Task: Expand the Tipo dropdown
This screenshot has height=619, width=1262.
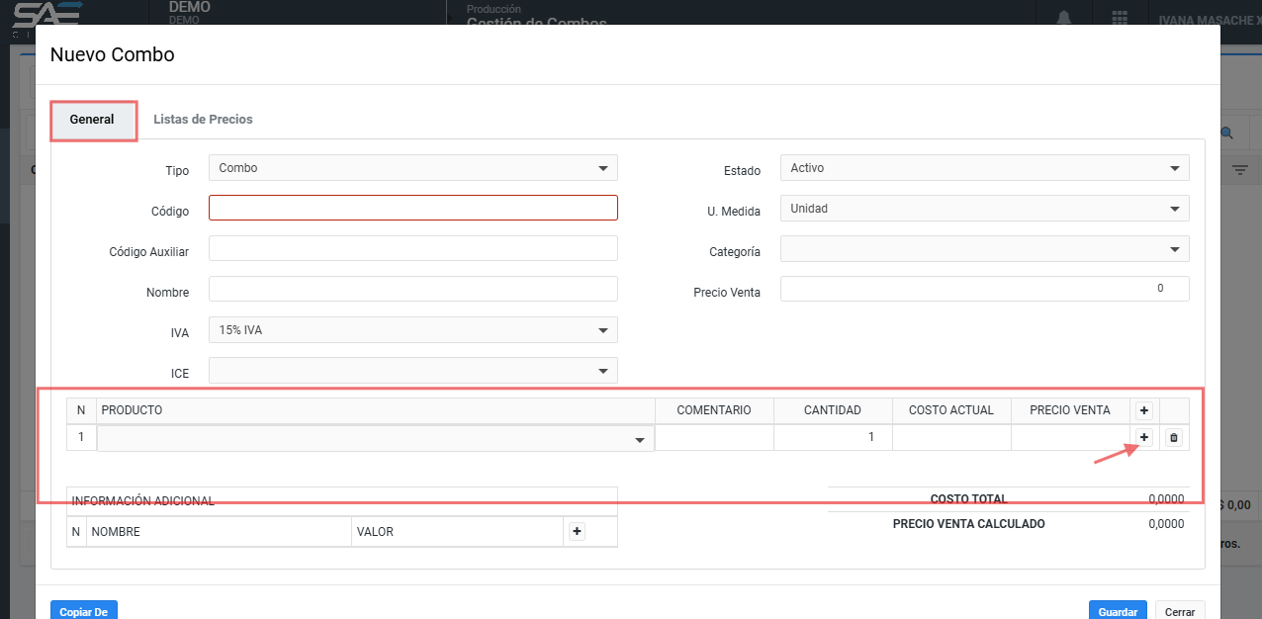Action: click(x=413, y=168)
